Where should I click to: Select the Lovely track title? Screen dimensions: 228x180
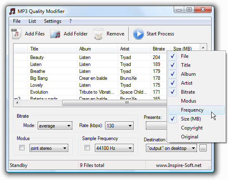[36, 85]
